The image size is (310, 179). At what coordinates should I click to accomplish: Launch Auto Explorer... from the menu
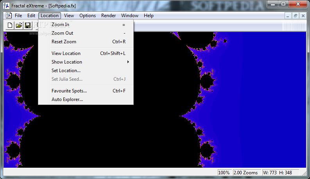click(86, 99)
